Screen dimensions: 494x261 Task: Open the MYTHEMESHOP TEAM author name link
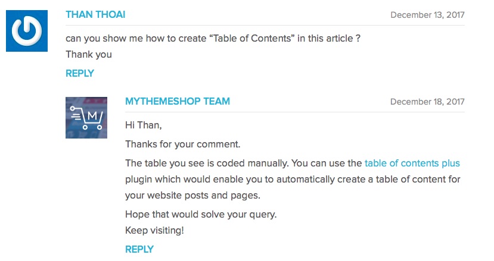click(178, 101)
